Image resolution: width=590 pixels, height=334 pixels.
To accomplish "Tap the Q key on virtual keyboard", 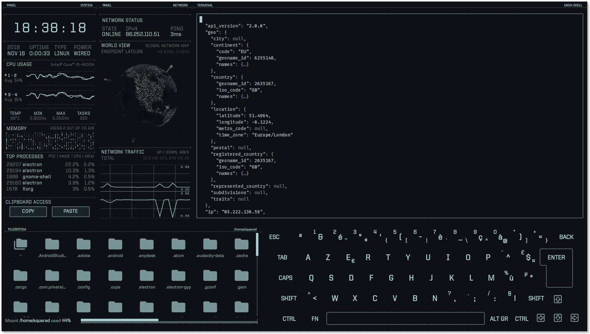I will (x=311, y=278).
